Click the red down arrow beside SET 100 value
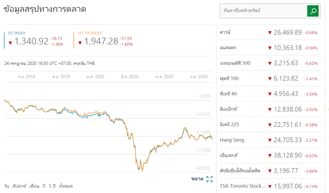The image size is (329, 193). click(80, 43)
